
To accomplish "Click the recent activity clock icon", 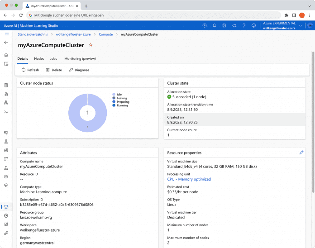I will click(x=204, y=25).
